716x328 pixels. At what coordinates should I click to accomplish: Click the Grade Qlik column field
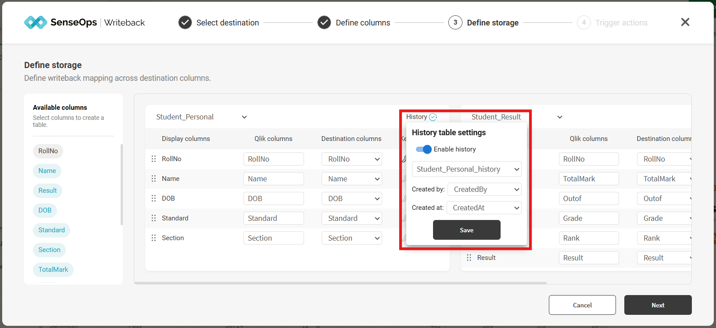[589, 218]
